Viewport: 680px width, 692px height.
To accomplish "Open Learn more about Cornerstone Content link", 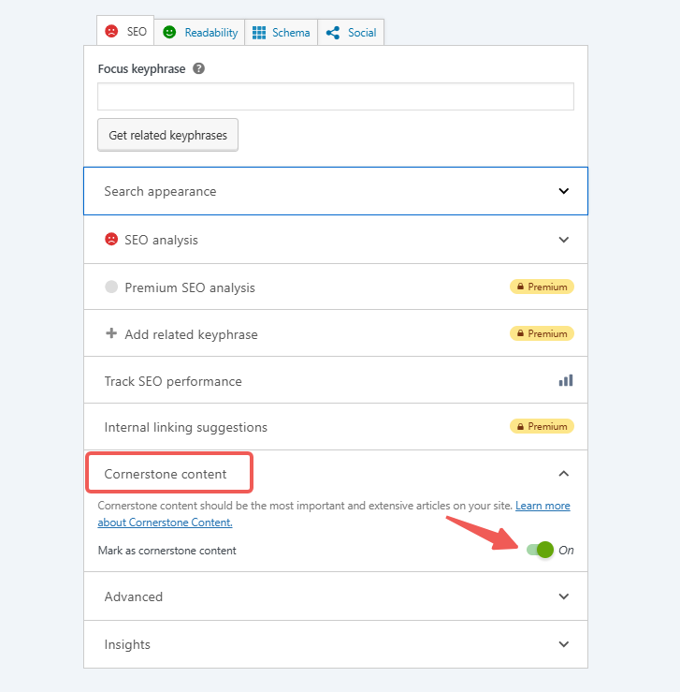I will pyautogui.click(x=542, y=506).
